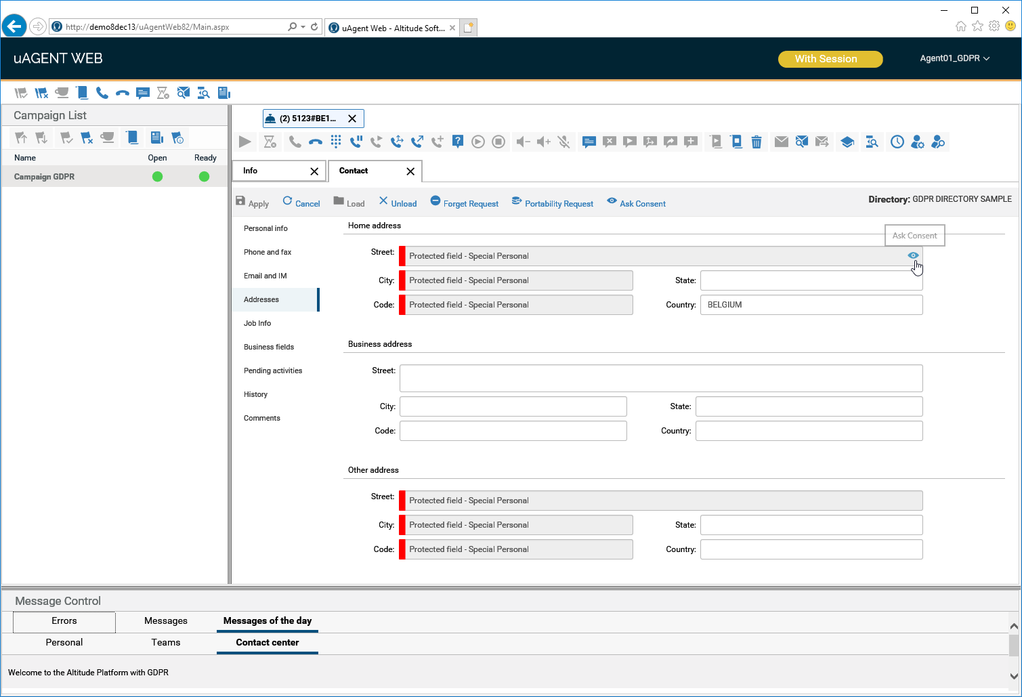Click the newspaper icon in Campaign List toolbar
The width and height of the screenshot is (1022, 697).
click(157, 138)
